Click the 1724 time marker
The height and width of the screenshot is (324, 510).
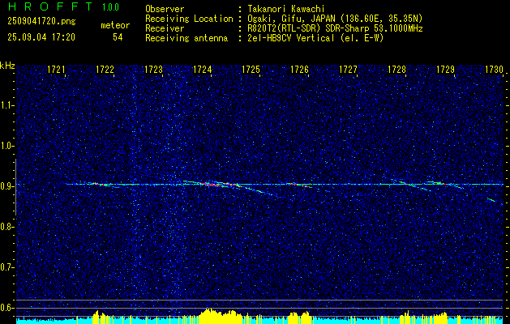point(203,70)
